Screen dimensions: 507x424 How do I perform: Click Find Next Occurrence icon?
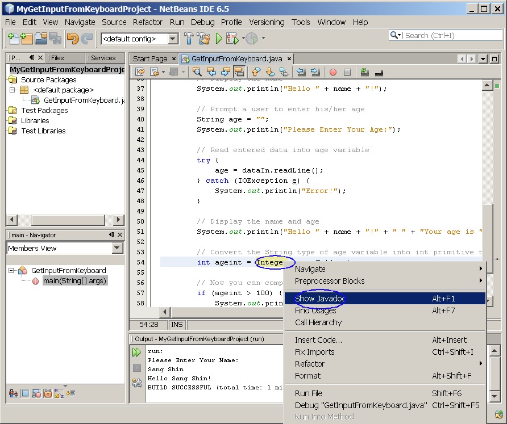226,72
